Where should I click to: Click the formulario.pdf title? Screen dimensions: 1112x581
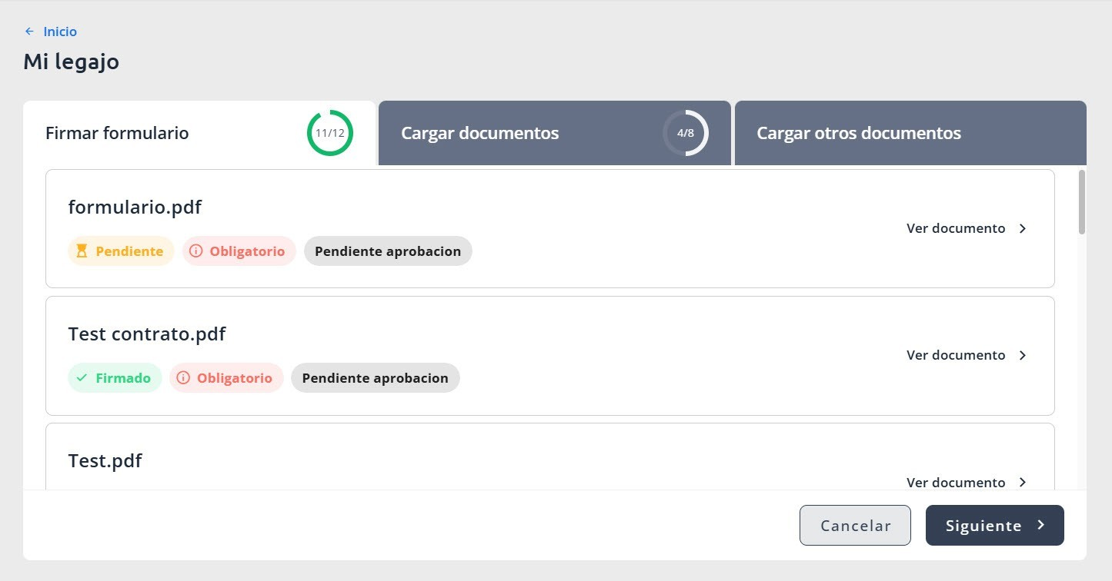point(135,207)
